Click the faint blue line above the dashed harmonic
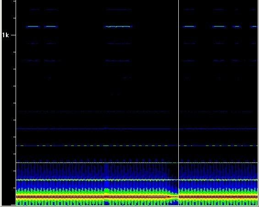The image size is (259, 207). point(137,129)
